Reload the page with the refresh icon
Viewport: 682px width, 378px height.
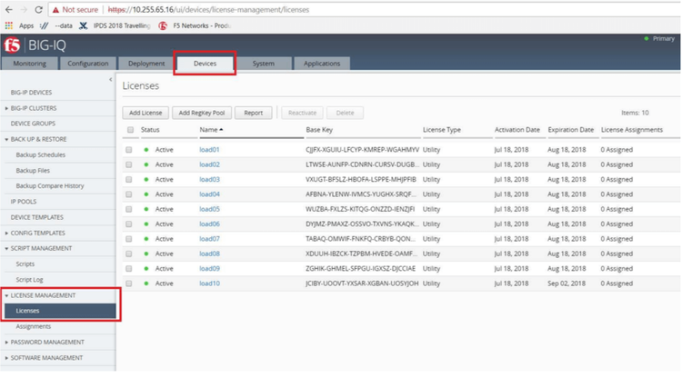pos(39,9)
